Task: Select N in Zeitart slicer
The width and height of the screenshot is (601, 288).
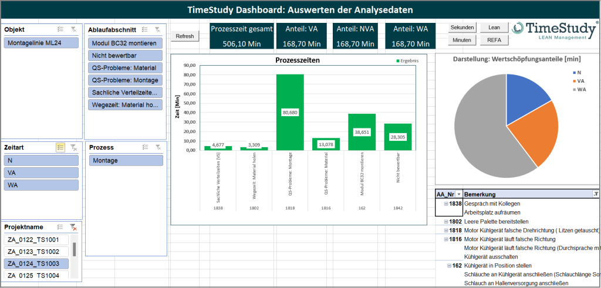Action: 42,161
